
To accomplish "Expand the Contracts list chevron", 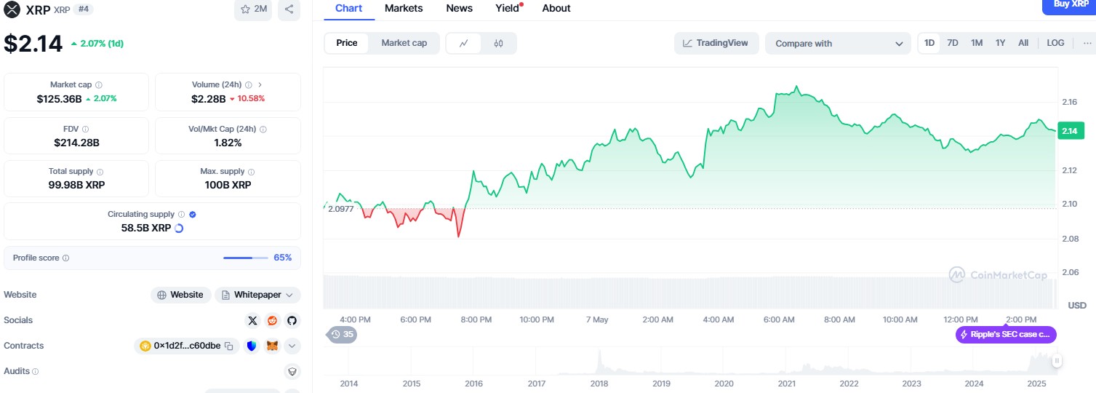I will click(x=292, y=346).
